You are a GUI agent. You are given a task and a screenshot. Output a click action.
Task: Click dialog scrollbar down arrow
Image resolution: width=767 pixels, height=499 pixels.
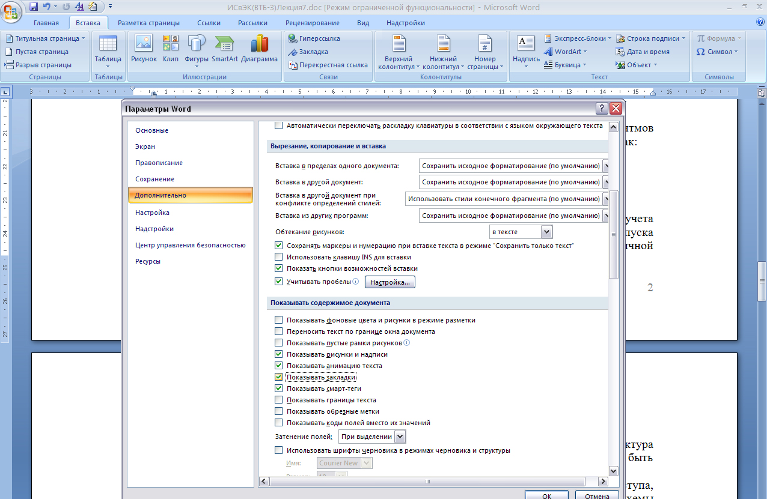[x=614, y=471]
